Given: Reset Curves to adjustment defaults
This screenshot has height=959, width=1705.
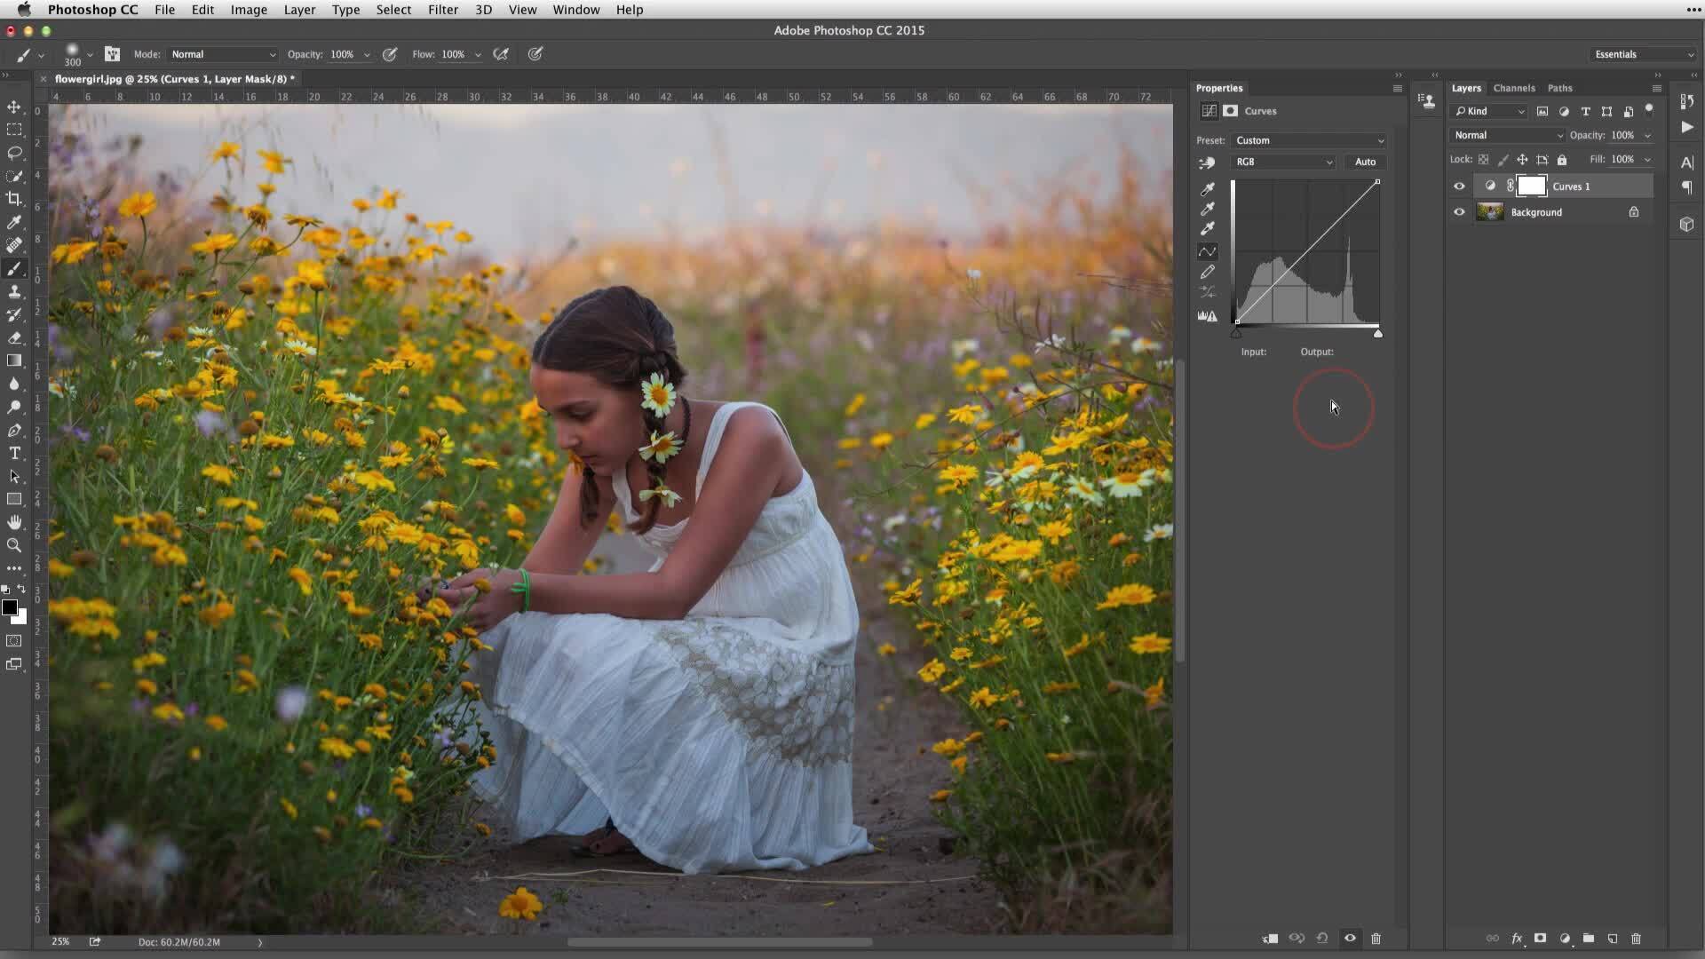Looking at the screenshot, I should tap(1322, 939).
